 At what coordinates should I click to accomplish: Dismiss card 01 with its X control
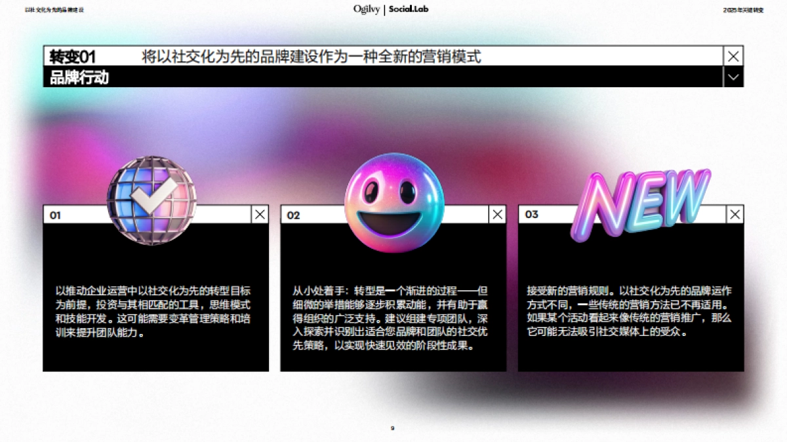[x=259, y=214]
